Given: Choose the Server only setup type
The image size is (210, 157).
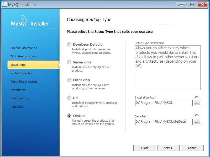Looking at the screenshot, I should point(69,62).
